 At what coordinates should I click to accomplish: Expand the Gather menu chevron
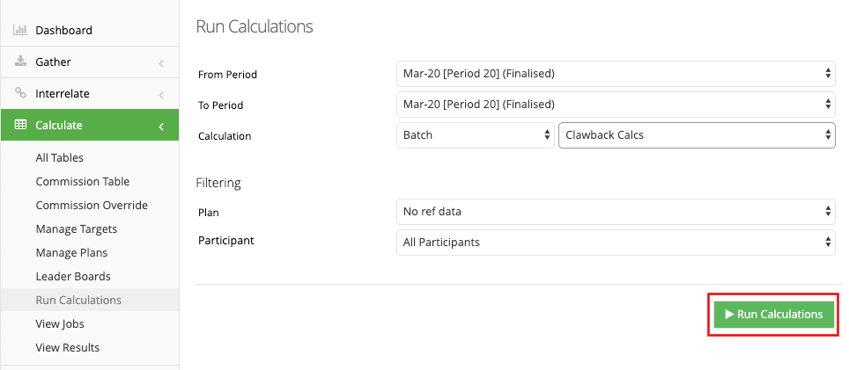161,63
